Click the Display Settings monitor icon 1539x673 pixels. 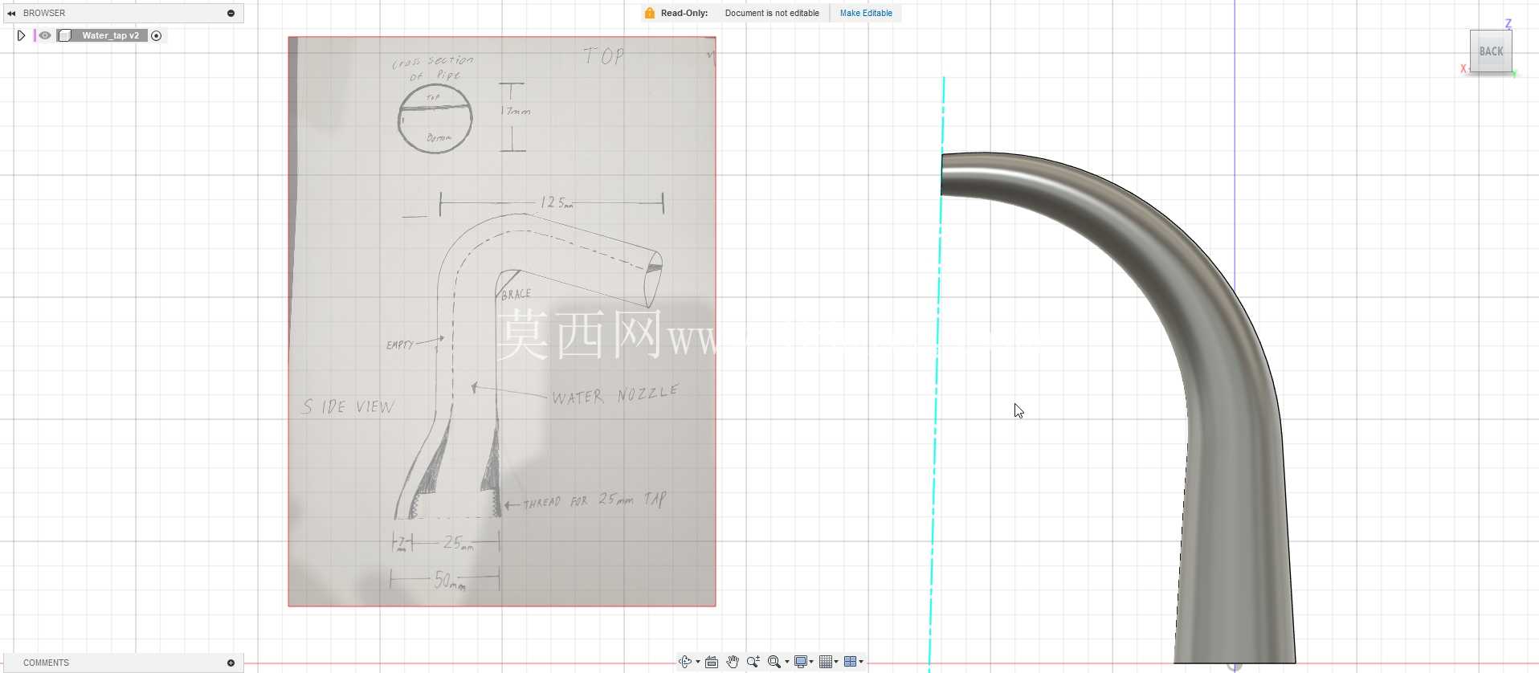pos(801,662)
